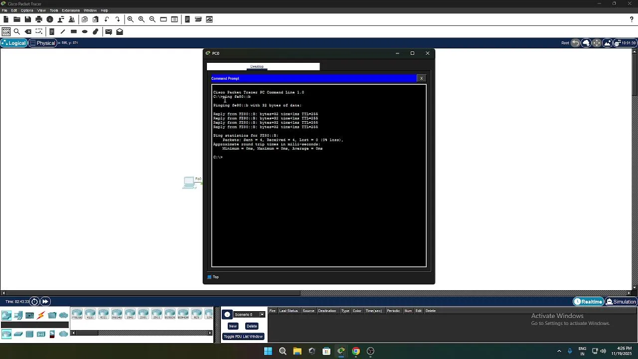Click the New scenario button
This screenshot has width=638, height=359.
coord(233,326)
